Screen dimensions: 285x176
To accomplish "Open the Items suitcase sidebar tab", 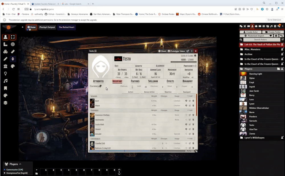I will [256, 26].
